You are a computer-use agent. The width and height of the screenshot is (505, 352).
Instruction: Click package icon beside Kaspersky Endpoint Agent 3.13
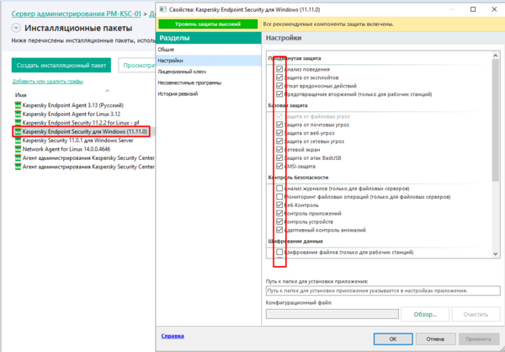coord(18,105)
